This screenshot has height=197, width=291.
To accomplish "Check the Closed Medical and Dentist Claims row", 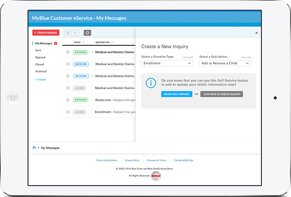I will 68,88.
